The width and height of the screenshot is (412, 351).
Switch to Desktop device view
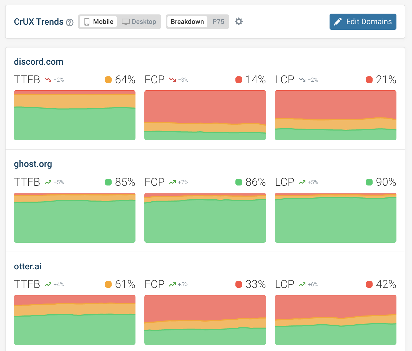point(139,22)
